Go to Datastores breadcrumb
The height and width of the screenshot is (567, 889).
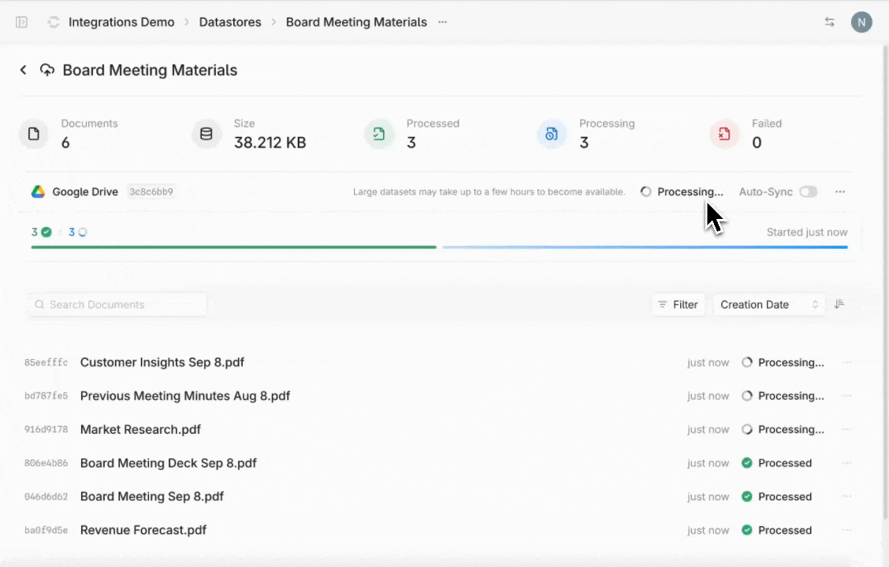pyautogui.click(x=230, y=22)
